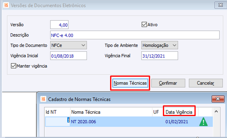Close the Versões de Documentos Eletrônicos window
227x138 pixels.
coord(220,5)
